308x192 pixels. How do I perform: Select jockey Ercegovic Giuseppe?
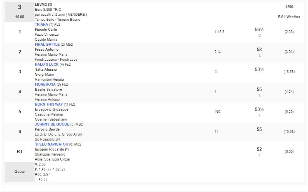pyautogui.click(x=52, y=109)
